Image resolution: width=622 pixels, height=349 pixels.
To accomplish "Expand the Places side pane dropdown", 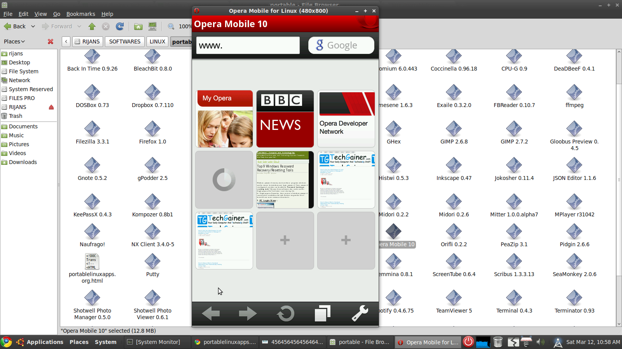I will [x=14, y=41].
